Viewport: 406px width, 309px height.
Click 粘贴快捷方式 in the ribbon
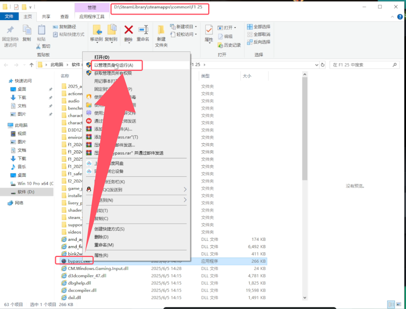[69, 34]
